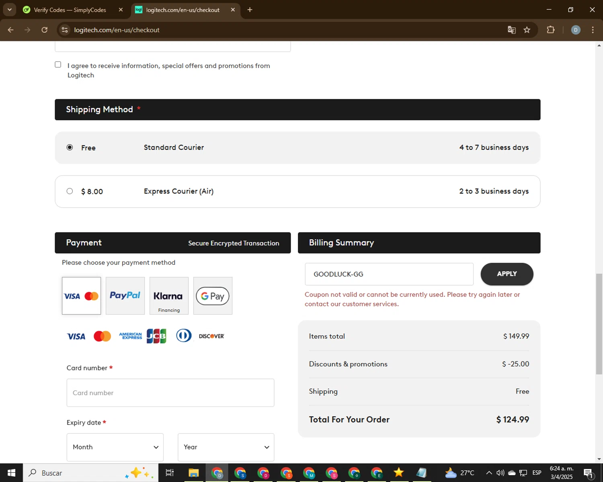Click the Buscar taskbar search box
The image size is (603, 482).
pos(90,473)
